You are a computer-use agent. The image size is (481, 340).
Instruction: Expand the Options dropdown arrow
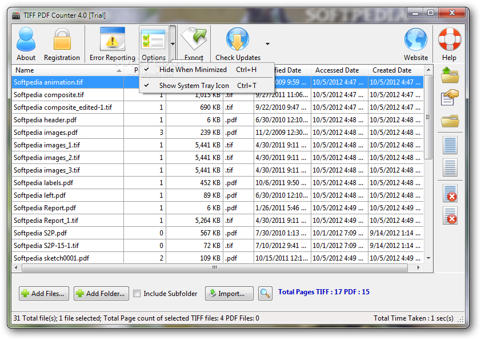point(173,43)
